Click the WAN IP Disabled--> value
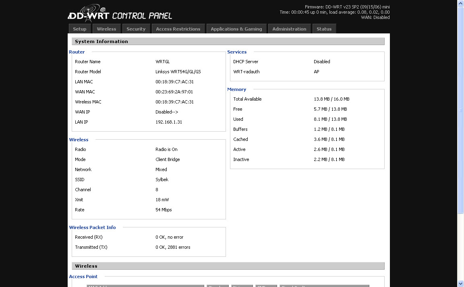 point(167,112)
